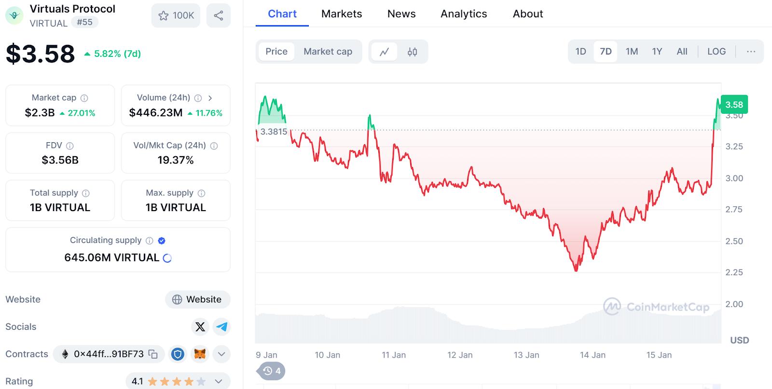The height and width of the screenshot is (389, 772).
Task: Open Max. supply info icon
Action: point(201,193)
